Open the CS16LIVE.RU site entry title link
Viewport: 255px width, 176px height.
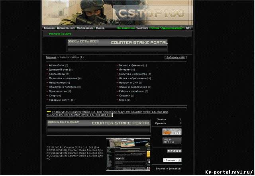107,113
